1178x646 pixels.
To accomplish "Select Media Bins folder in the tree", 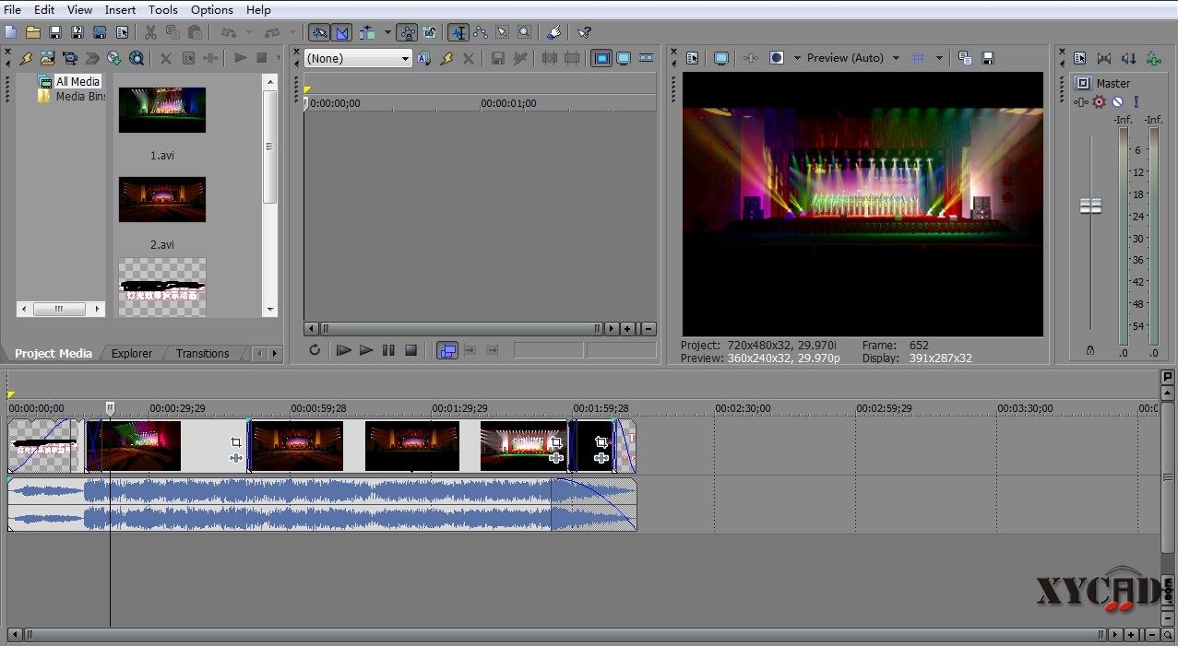I will (x=81, y=96).
